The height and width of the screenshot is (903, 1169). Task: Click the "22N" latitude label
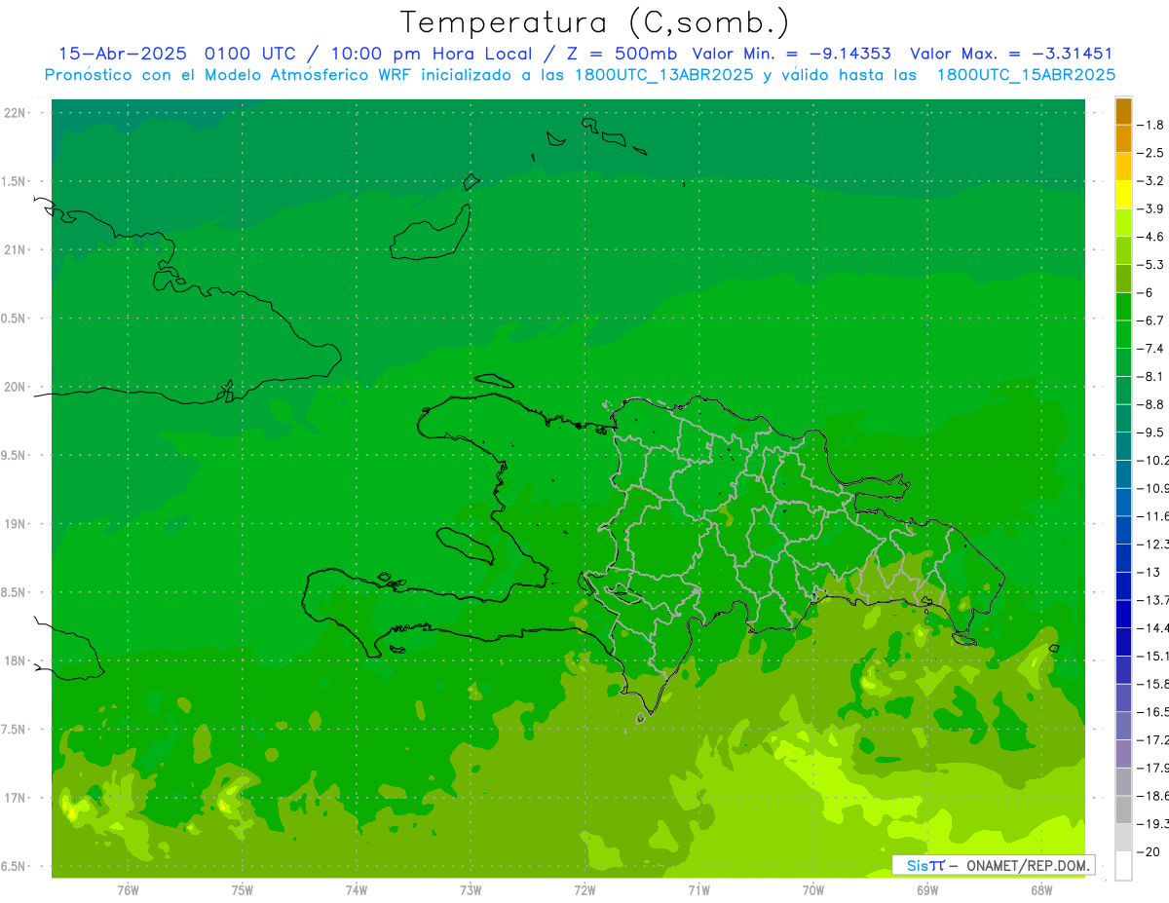point(16,112)
